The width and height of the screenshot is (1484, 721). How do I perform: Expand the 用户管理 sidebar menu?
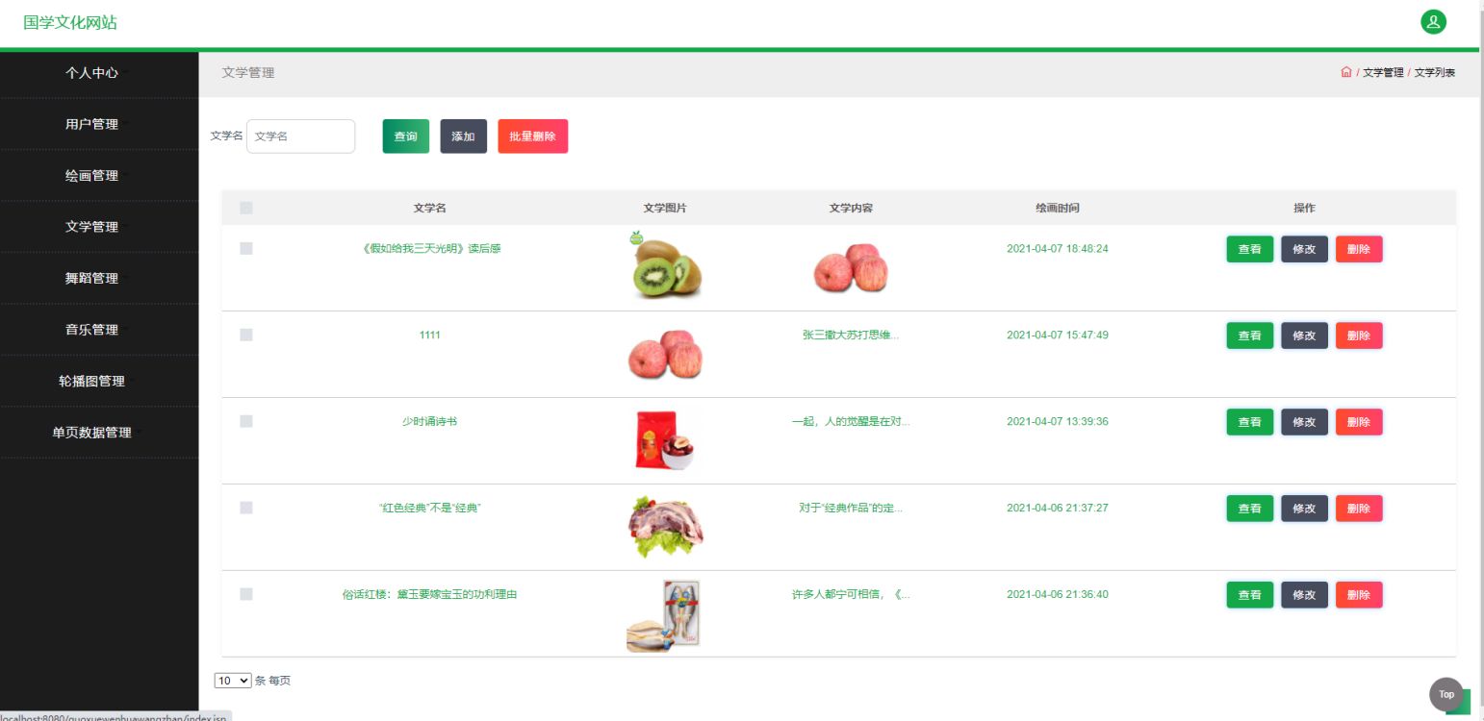(x=99, y=124)
